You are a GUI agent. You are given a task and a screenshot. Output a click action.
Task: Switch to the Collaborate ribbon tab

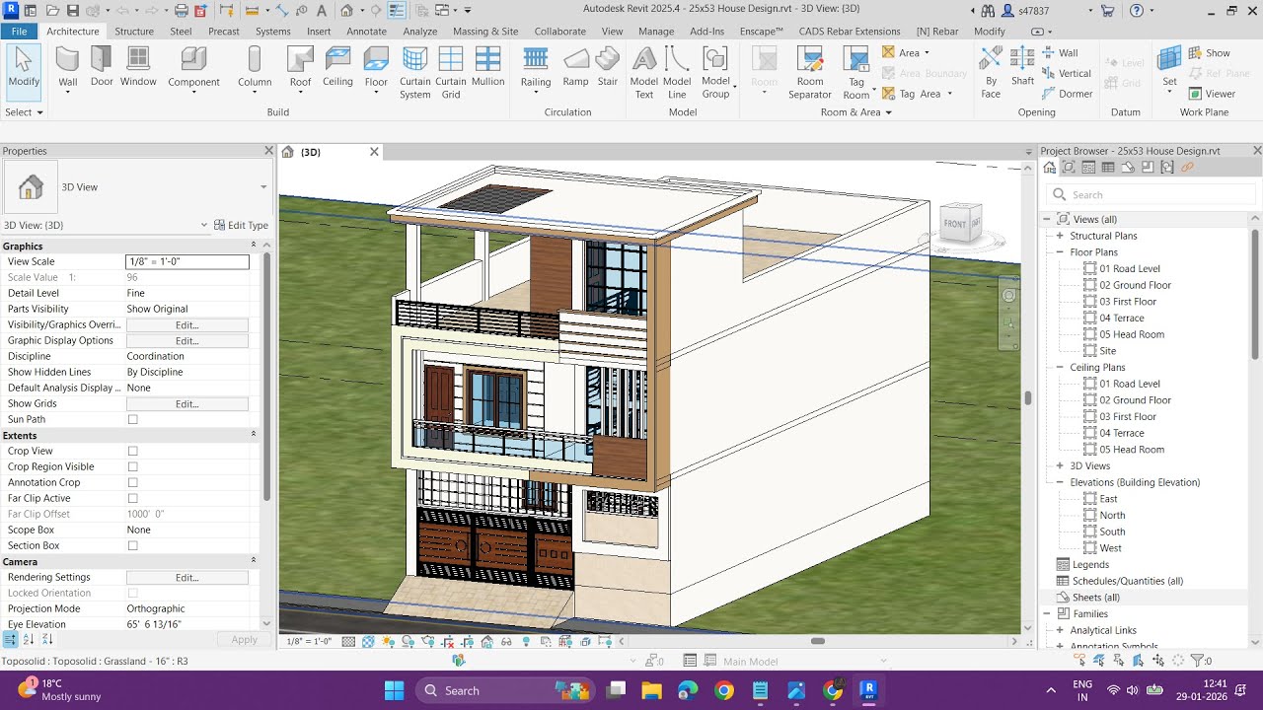point(559,32)
